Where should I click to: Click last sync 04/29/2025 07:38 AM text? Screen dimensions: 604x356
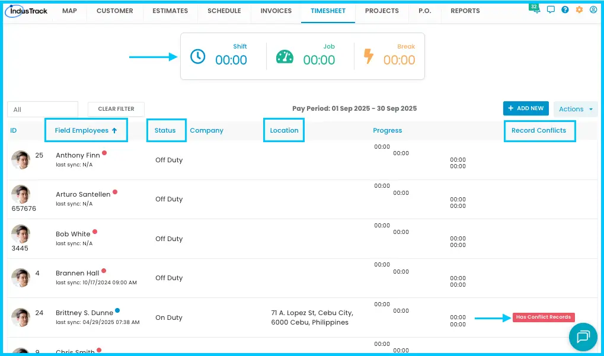coord(97,322)
